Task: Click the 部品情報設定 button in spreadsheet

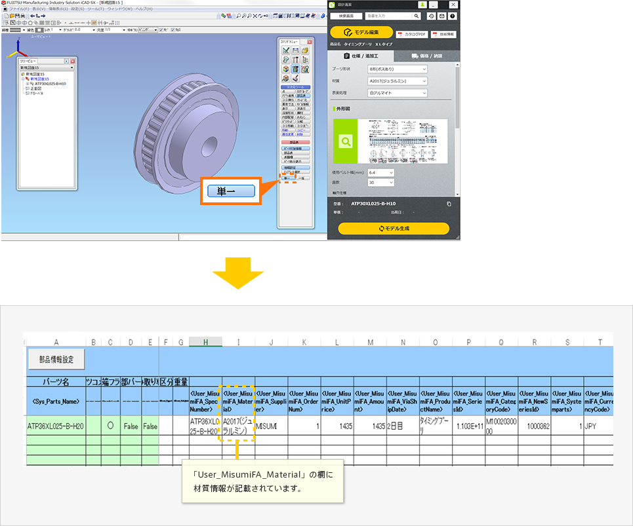Action: (x=56, y=359)
